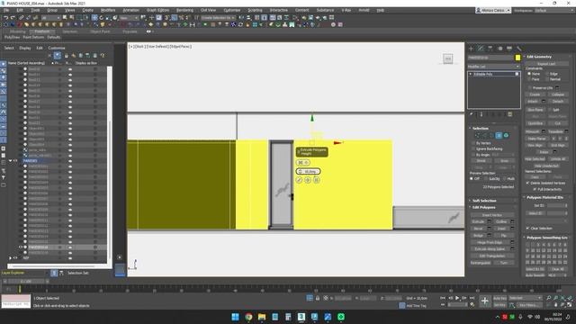Select the Select and Rotate tool
This screenshot has height=324, width=576.
102,18
